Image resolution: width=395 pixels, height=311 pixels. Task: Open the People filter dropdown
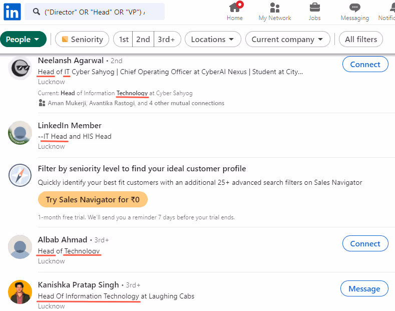click(x=23, y=39)
